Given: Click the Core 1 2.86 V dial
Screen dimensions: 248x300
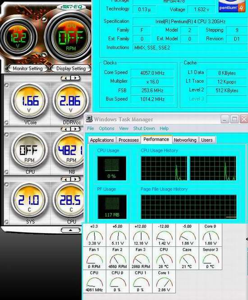Looking at the screenshot, I should click(164, 282).
